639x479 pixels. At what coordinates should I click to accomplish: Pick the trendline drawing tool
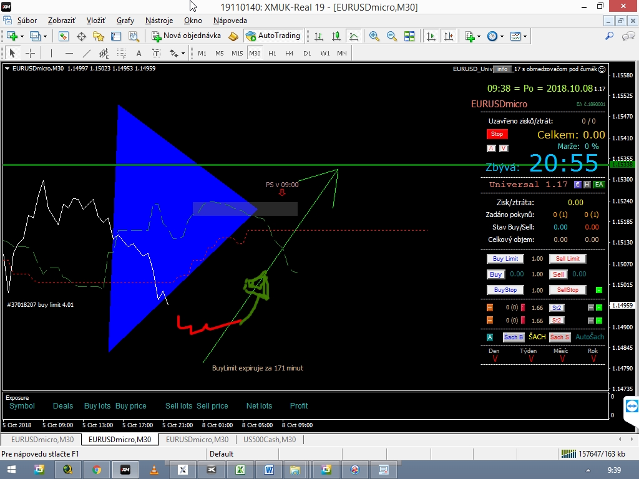pos(87,53)
